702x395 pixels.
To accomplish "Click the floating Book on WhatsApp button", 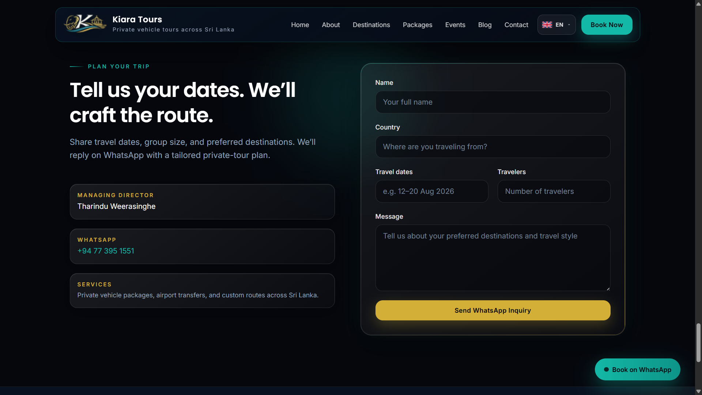I will [x=637, y=369].
